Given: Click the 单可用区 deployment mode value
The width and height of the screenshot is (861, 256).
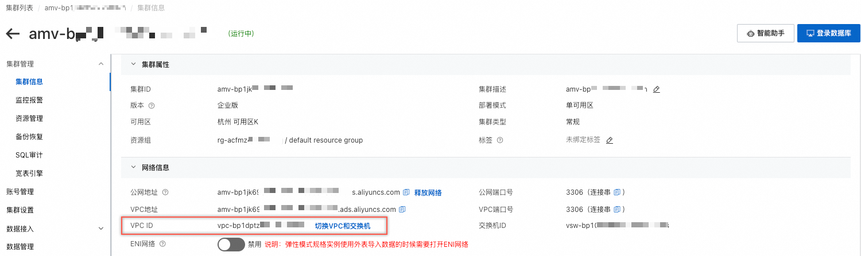Looking at the screenshot, I should click(x=580, y=106).
